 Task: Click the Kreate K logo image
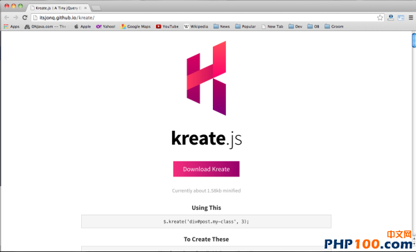pyautogui.click(x=207, y=78)
